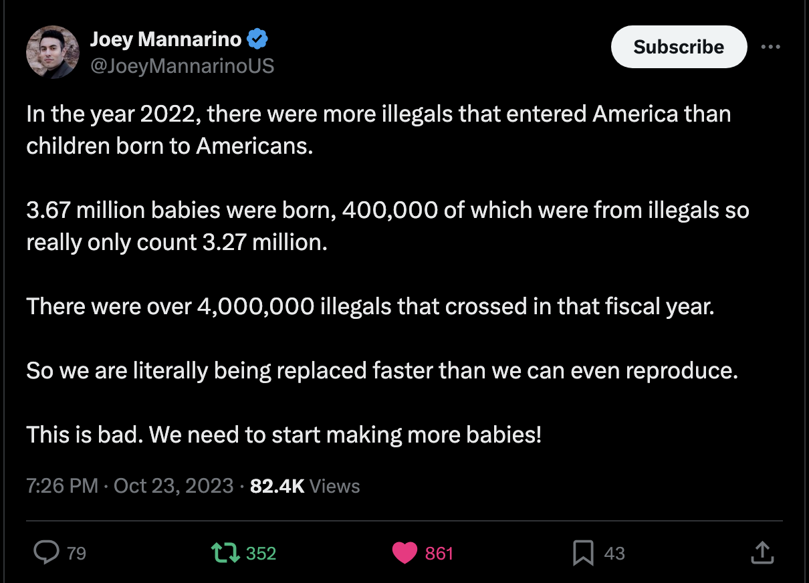Open Joey Mannarino's profile picture

(53, 52)
